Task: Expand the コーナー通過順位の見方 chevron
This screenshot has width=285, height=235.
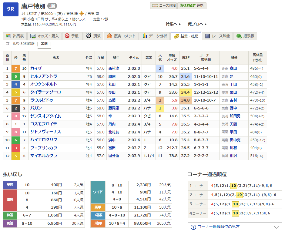Action: pos(276,227)
